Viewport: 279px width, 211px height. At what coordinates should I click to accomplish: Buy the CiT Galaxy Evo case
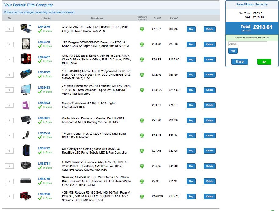191,151
